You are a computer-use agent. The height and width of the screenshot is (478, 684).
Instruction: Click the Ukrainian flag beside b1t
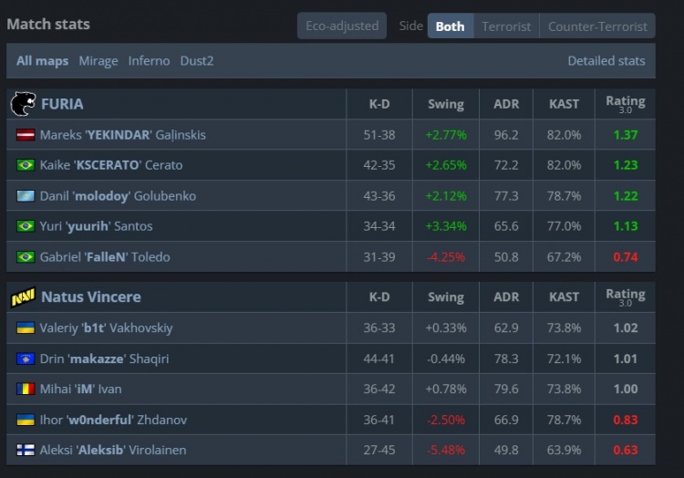pos(26,328)
